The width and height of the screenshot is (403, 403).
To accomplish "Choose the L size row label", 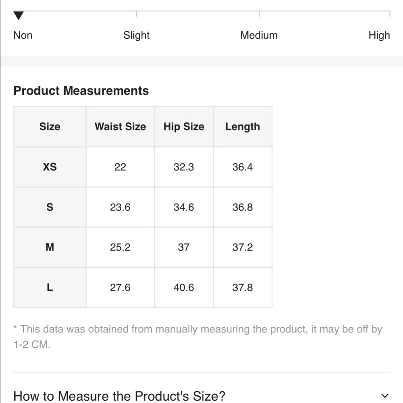I will pyautogui.click(x=50, y=288).
